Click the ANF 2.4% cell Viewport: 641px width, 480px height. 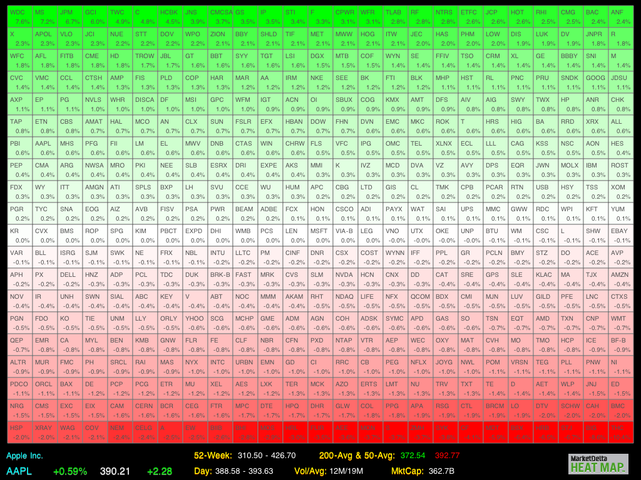(x=620, y=17)
